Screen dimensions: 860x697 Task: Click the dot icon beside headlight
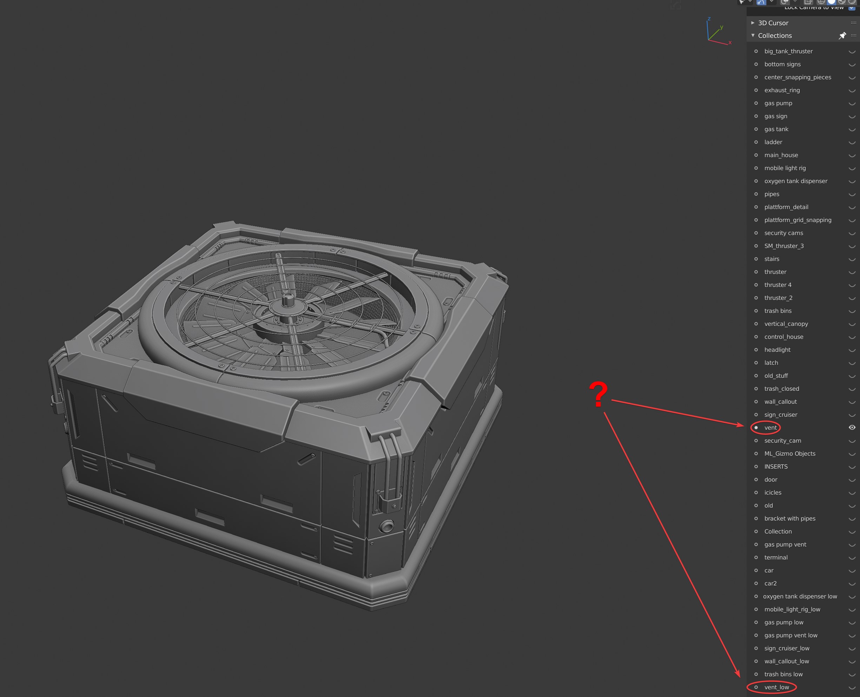[x=756, y=350]
